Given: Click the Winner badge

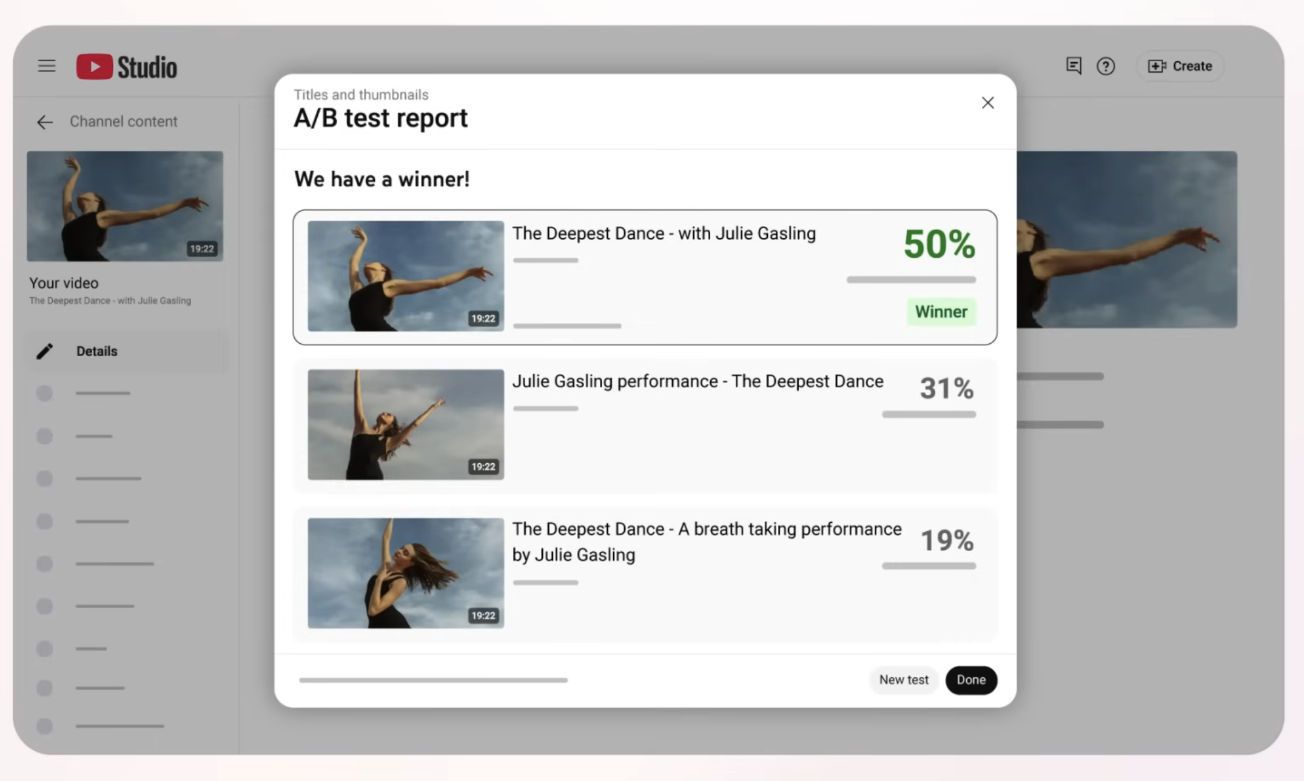Looking at the screenshot, I should [941, 312].
